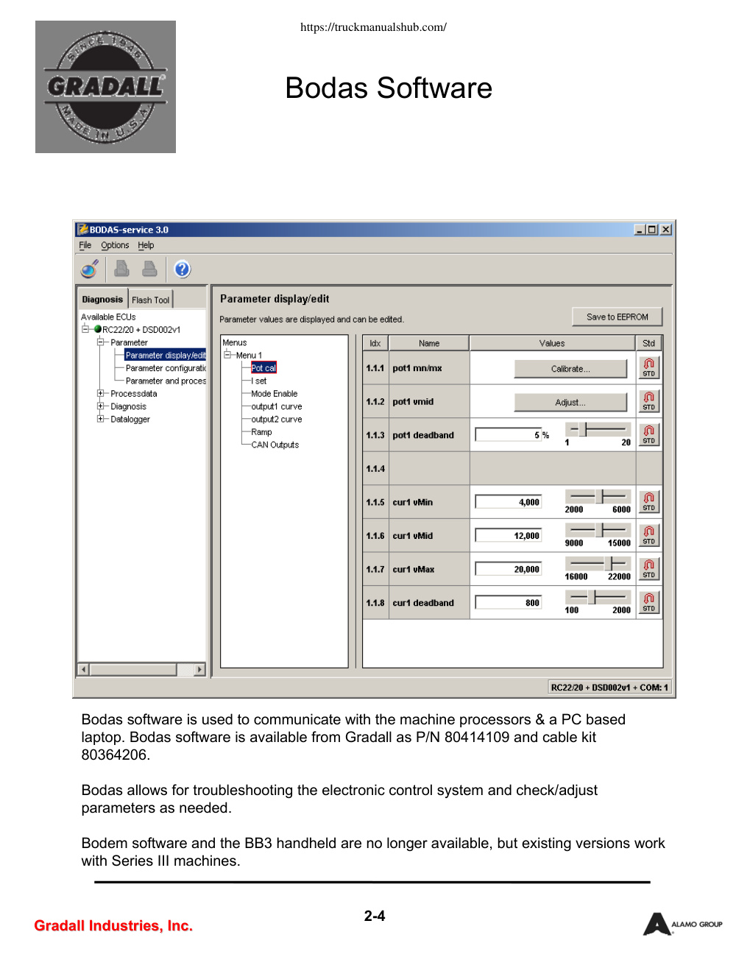The height and width of the screenshot is (971, 750).
Task: Click the tree panel scroll-left arrow
Action: tap(83, 669)
